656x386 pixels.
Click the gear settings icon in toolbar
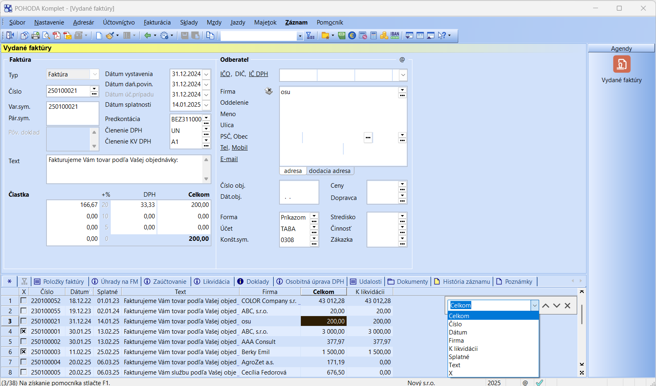[164, 36]
